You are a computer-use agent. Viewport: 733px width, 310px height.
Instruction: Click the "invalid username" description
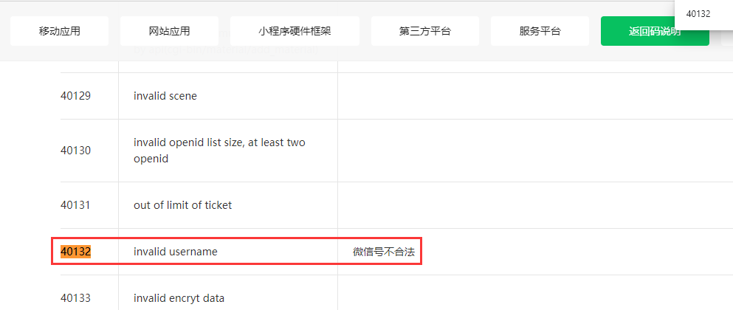tap(176, 252)
